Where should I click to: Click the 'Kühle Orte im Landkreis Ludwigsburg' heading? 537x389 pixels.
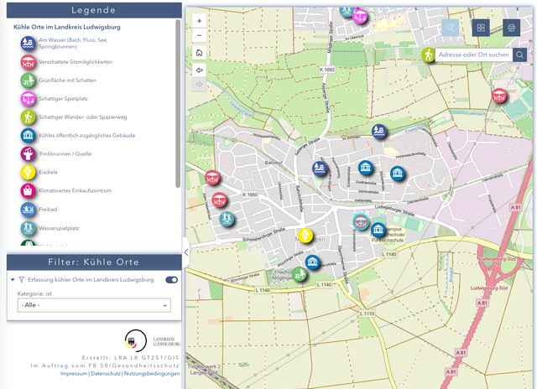pyautogui.click(x=67, y=27)
